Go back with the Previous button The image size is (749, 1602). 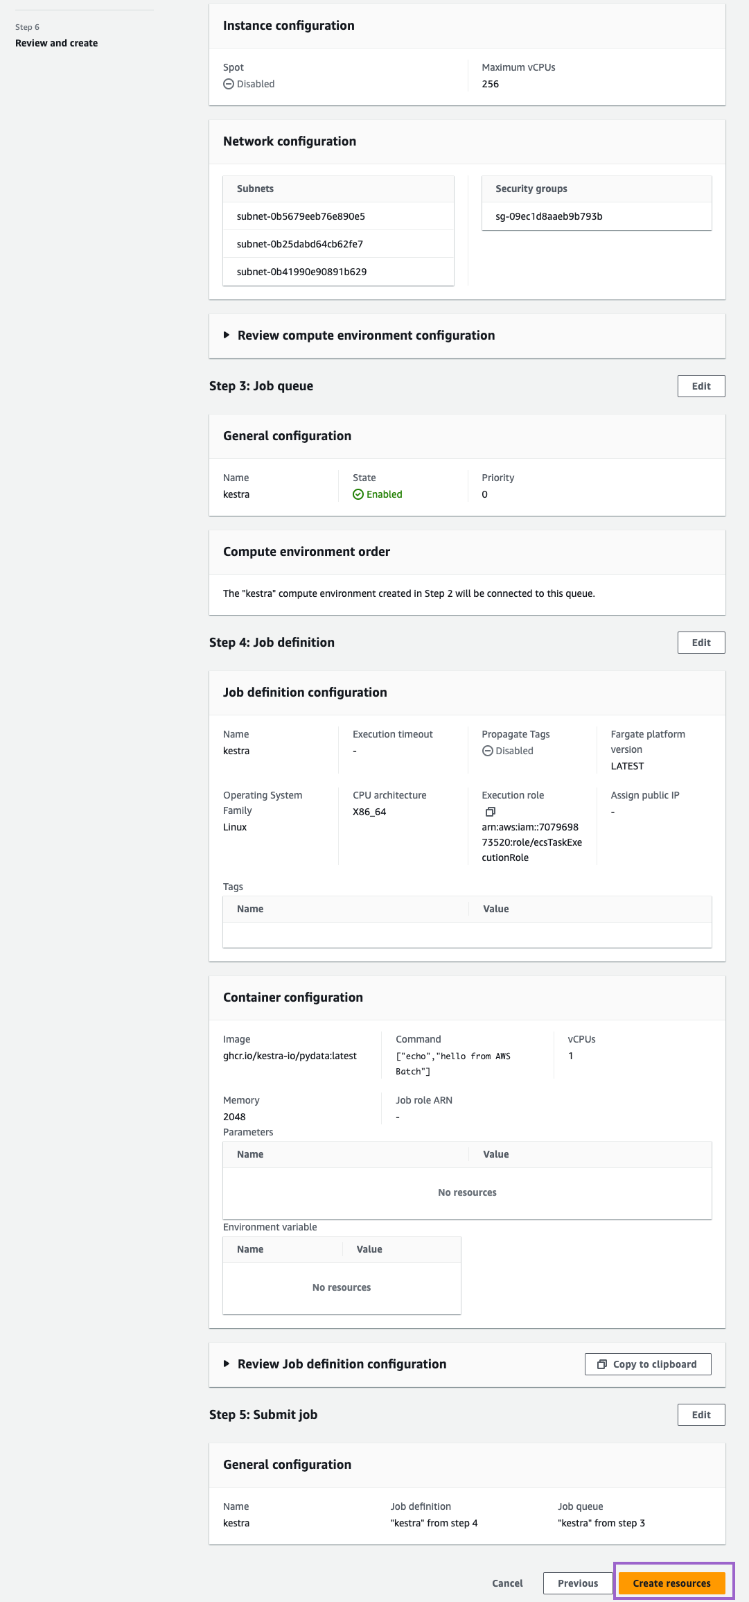[577, 1583]
